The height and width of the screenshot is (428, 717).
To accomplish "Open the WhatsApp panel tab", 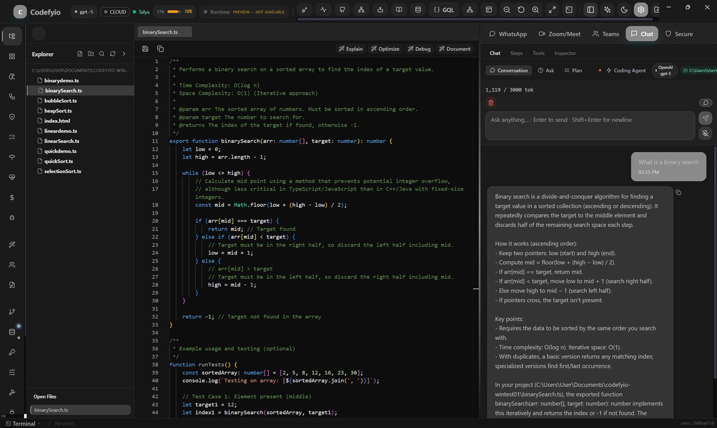I will (x=508, y=34).
